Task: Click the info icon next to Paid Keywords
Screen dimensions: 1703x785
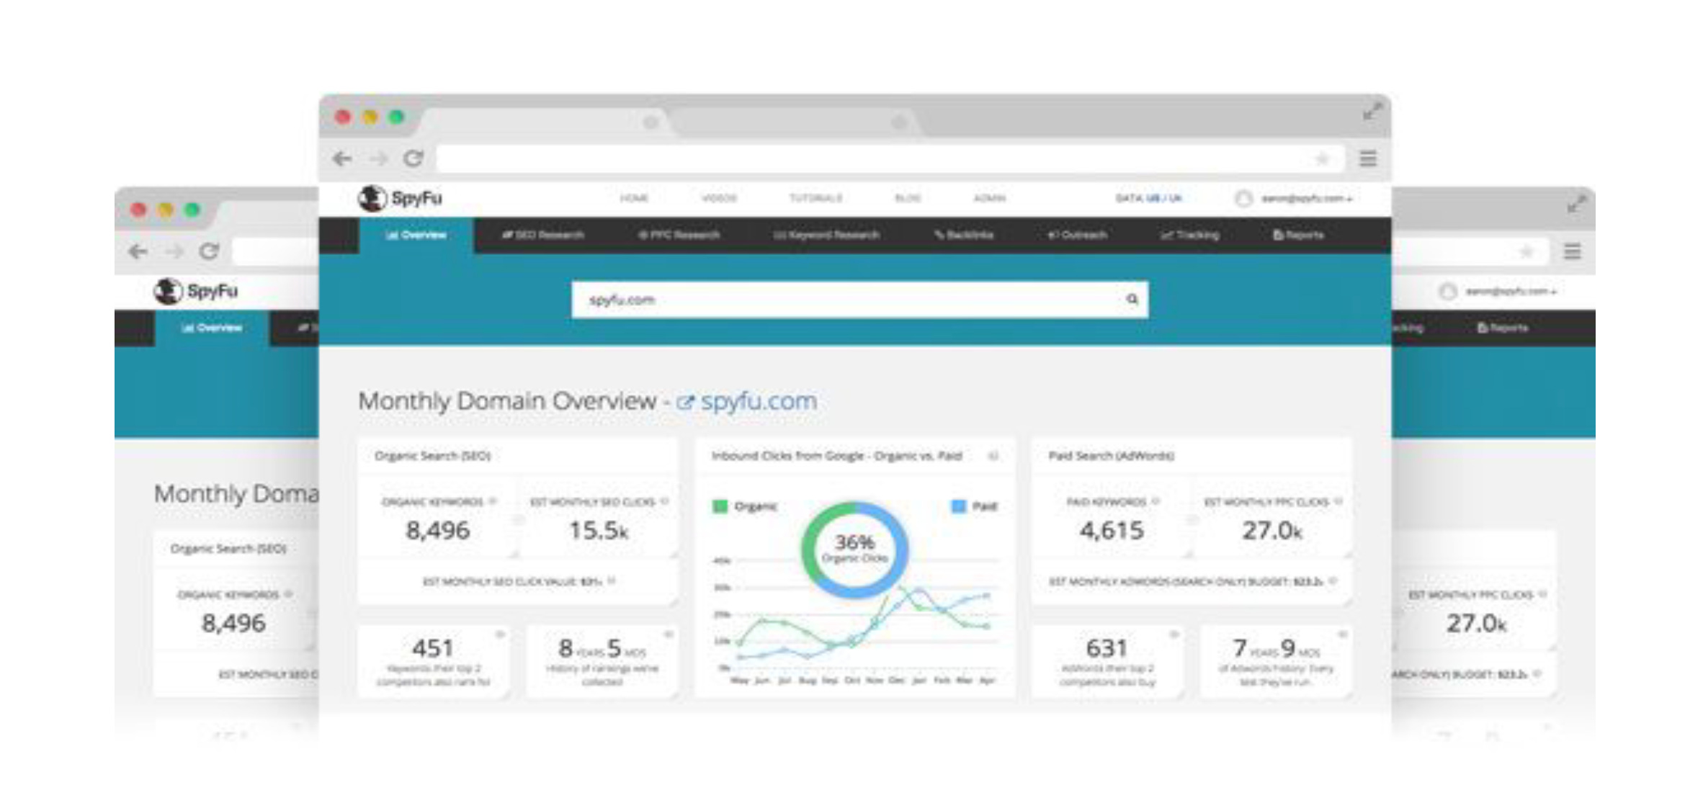Action: click(1156, 501)
